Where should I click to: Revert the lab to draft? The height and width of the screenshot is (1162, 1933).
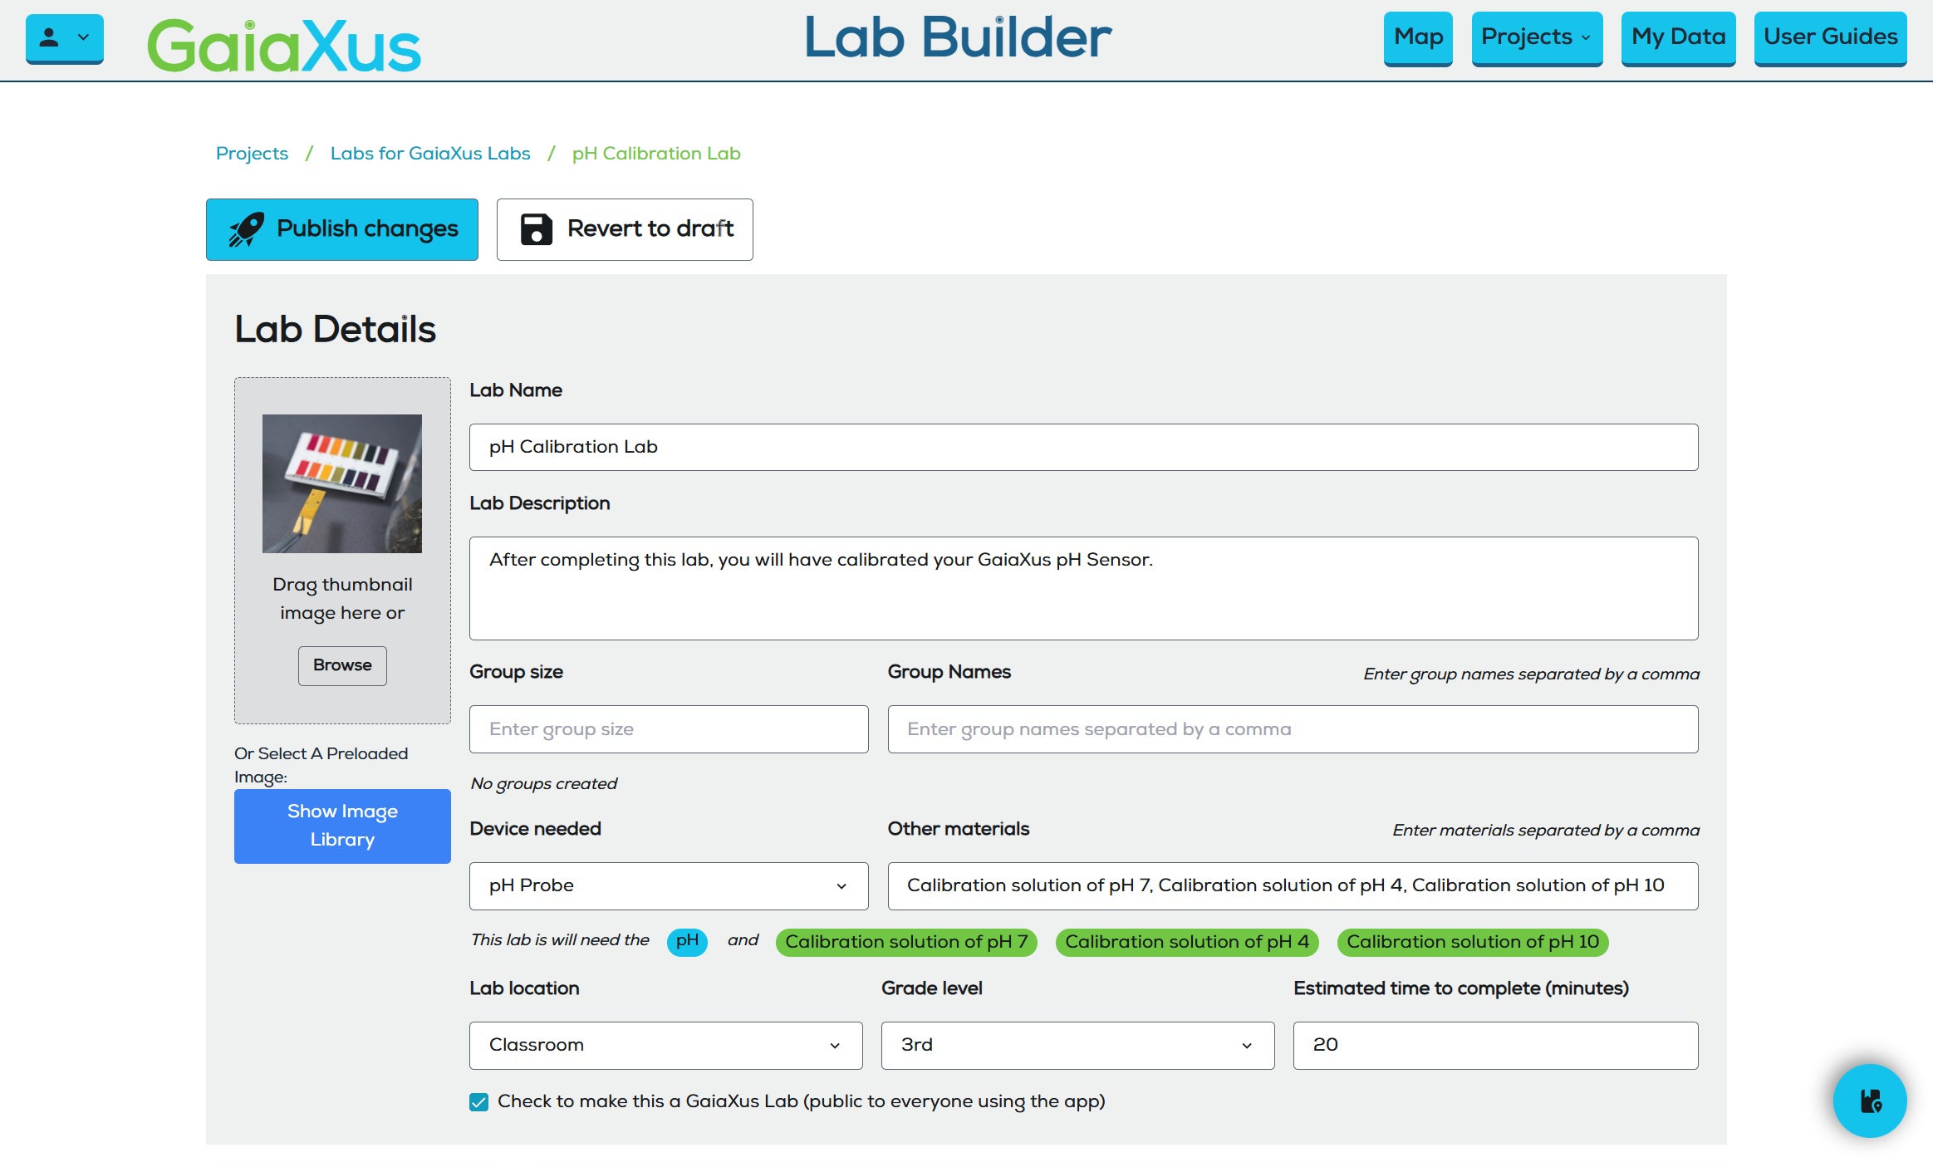625,229
